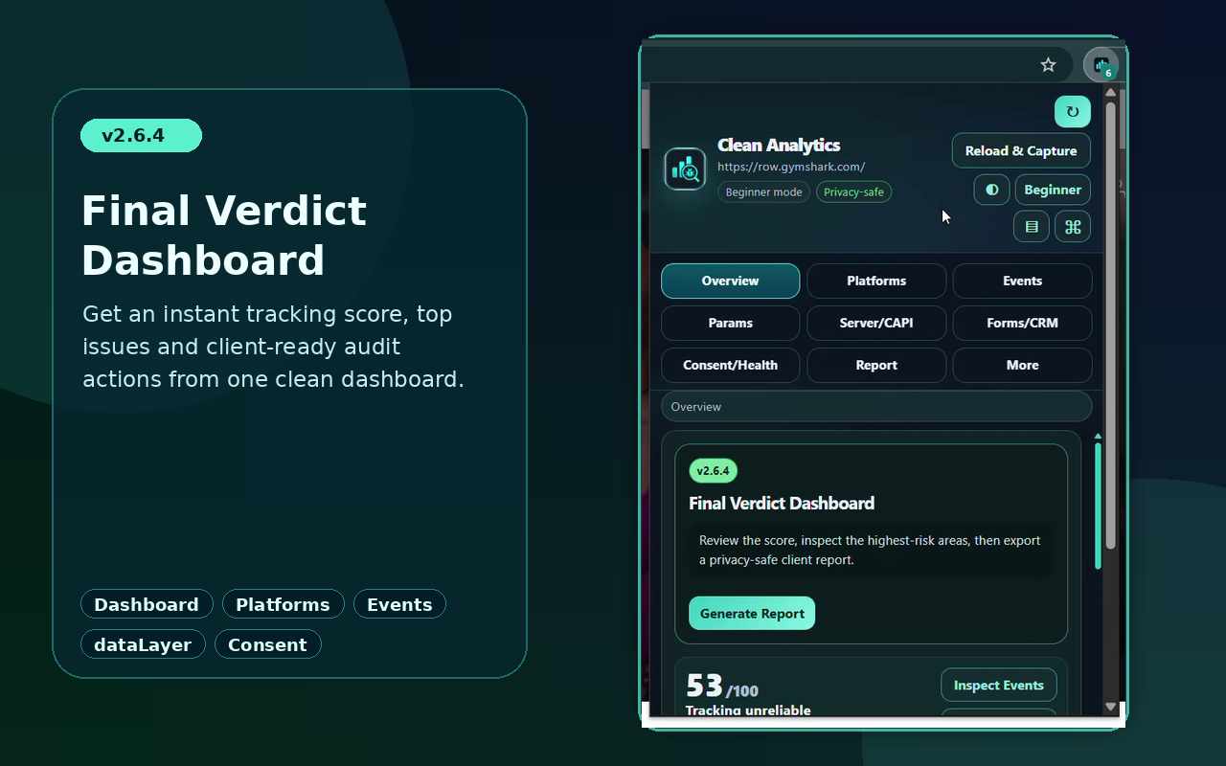
Task: Open the Server/CAPI tab
Action: point(876,323)
